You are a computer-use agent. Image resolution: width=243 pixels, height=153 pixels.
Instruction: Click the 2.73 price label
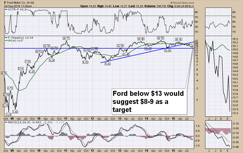pyautogui.click(x=10, y=88)
